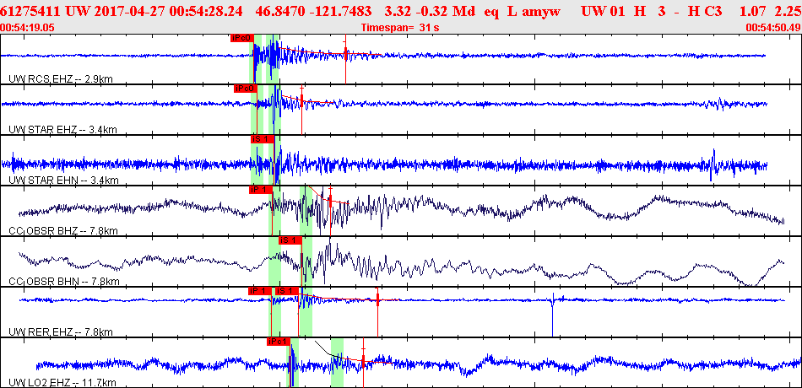This screenshot has width=802, height=388.
Task: Click the end time 00:54:50.49
Action: [x=772, y=27]
